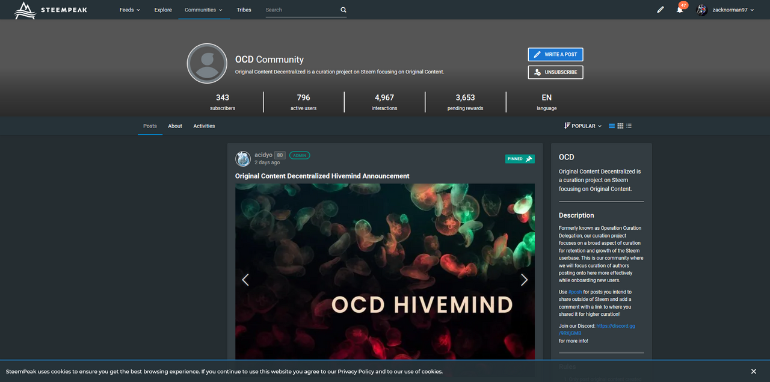Open the Tribes page
The width and height of the screenshot is (770, 382).
(244, 10)
